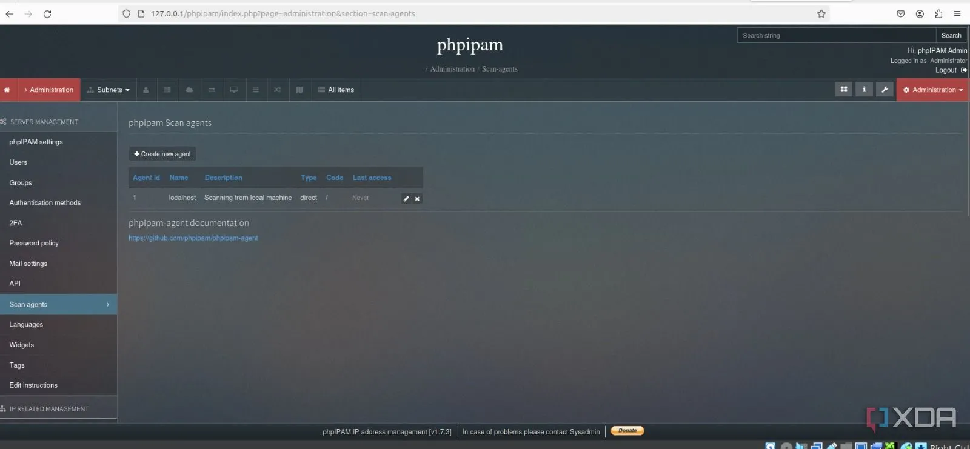The image size is (970, 449).
Task: Open the phpipam-agent GitHub link
Action: [193, 238]
